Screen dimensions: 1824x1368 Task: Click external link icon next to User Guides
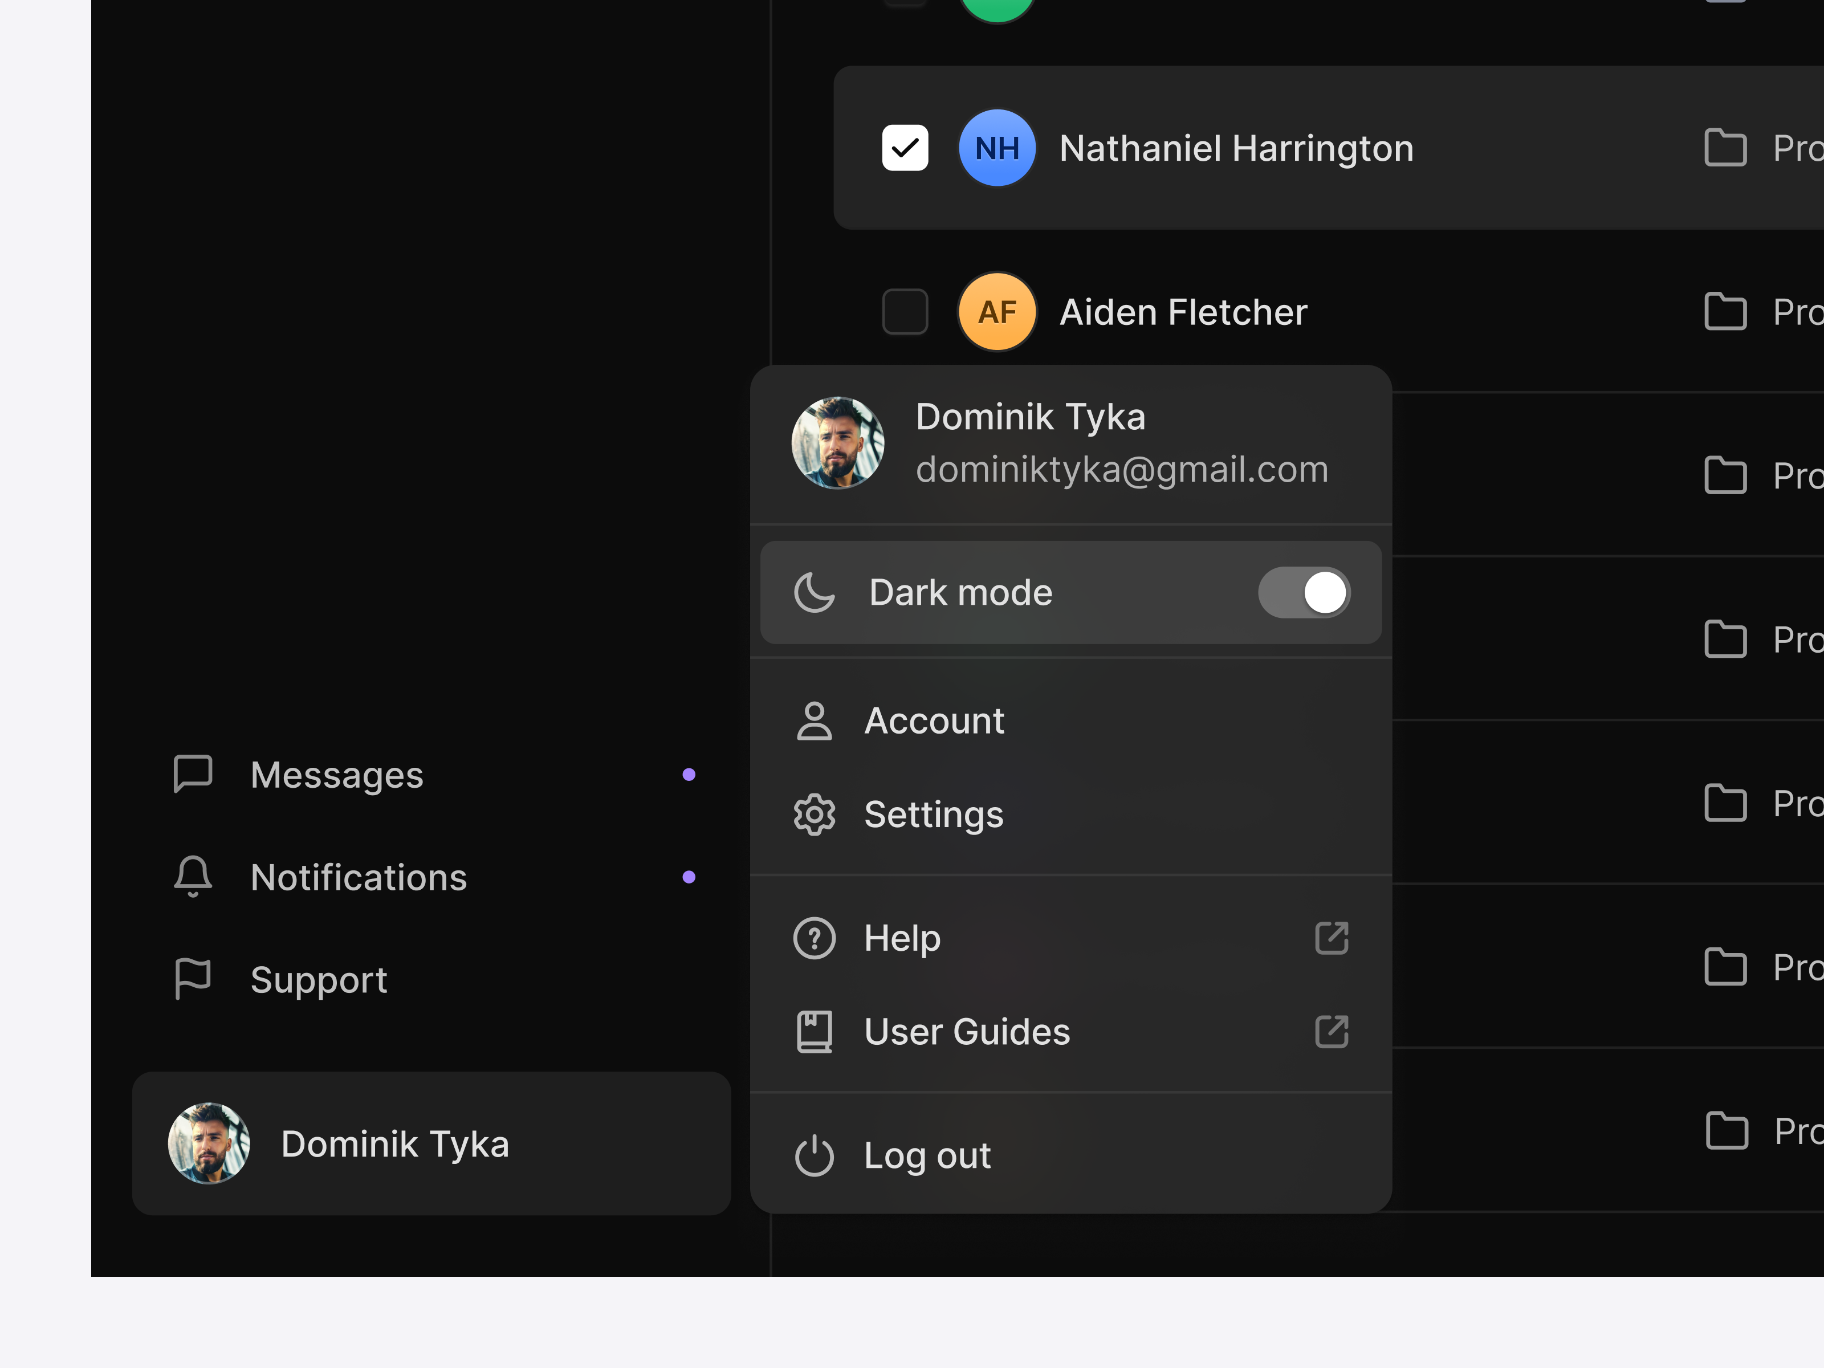(1331, 1032)
